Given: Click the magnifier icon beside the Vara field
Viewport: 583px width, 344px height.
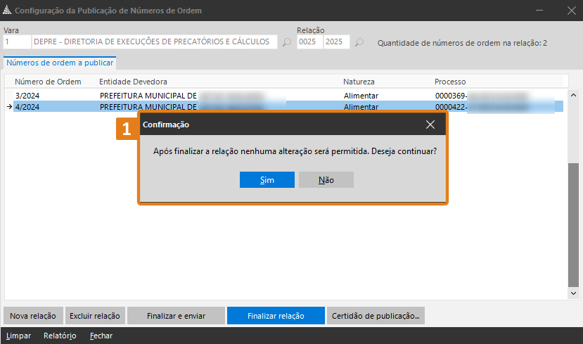Looking at the screenshot, I should point(286,43).
